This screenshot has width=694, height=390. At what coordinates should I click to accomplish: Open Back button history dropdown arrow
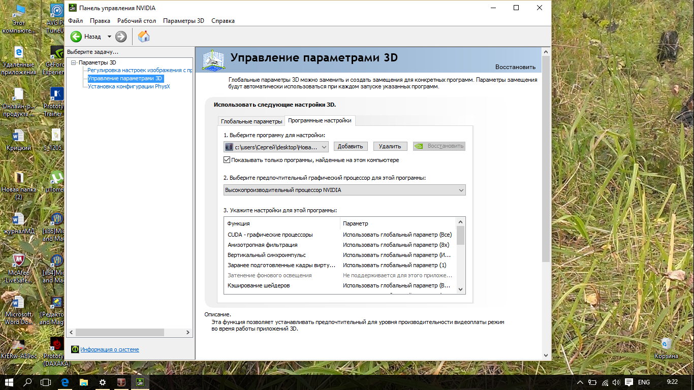(x=109, y=37)
